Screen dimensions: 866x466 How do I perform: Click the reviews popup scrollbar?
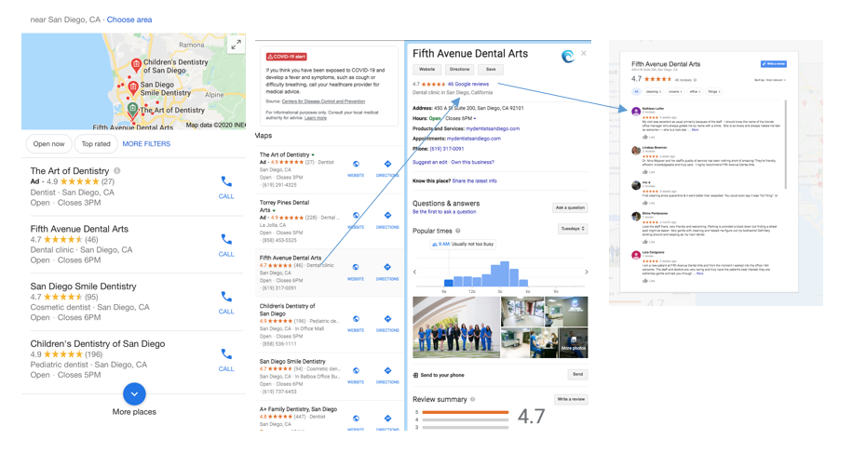point(785,144)
